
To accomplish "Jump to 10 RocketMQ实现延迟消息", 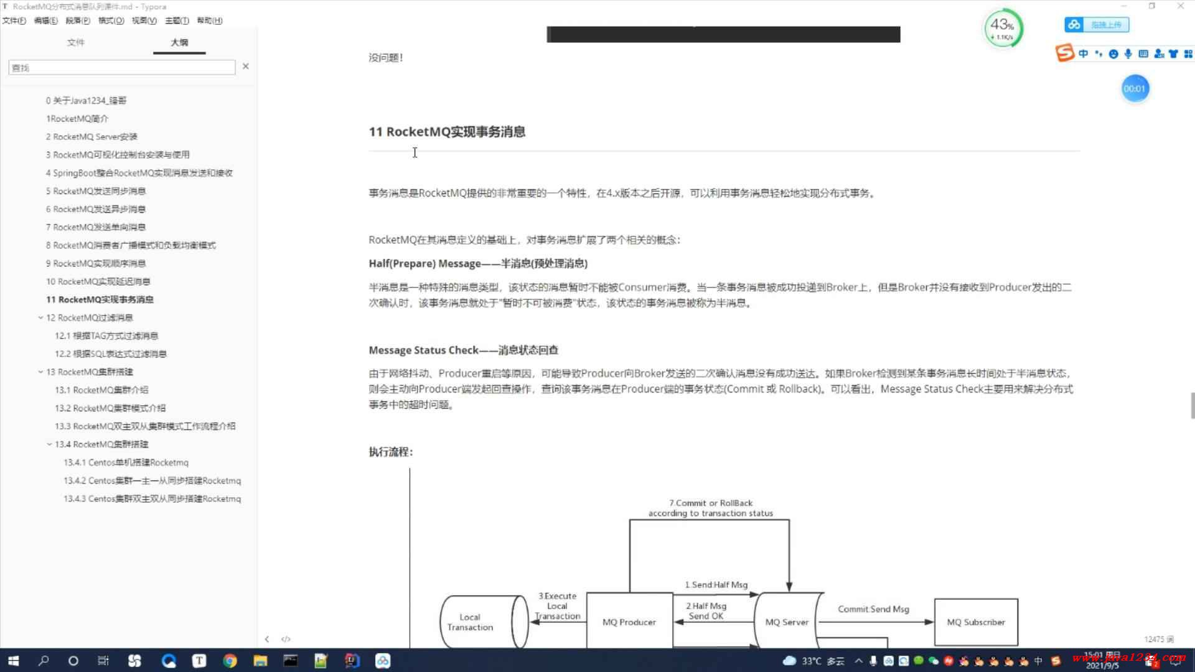I will [x=98, y=281].
